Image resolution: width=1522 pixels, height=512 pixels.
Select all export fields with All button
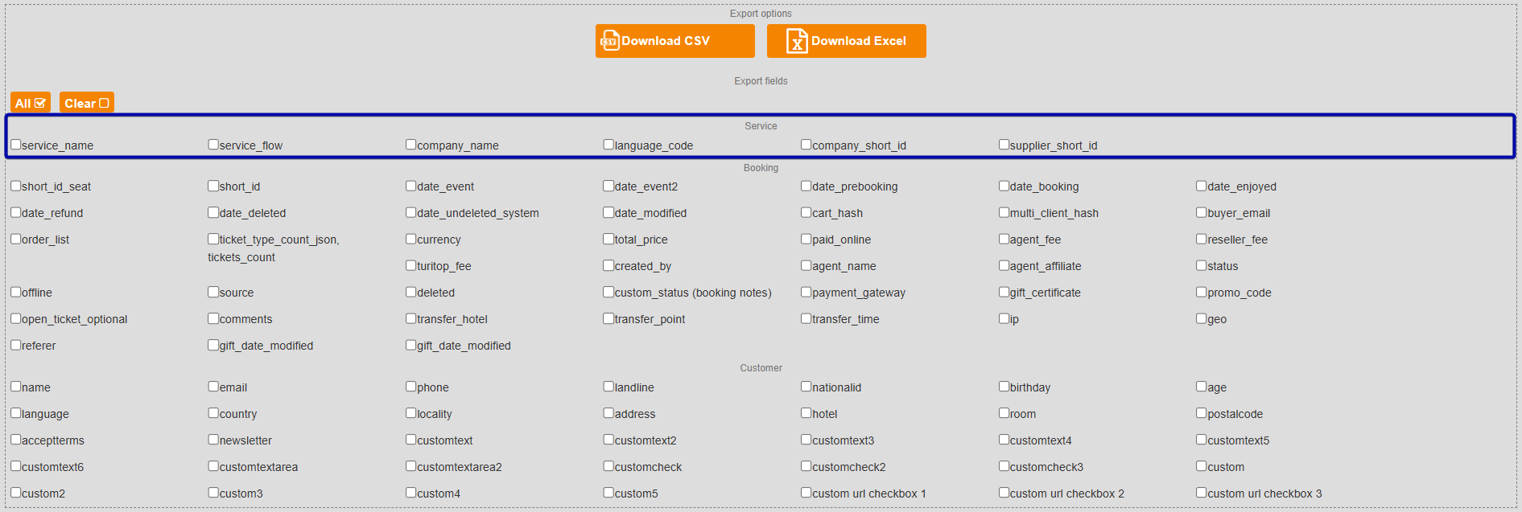point(31,103)
